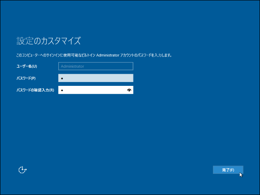
Task: Click the (R) access key in confirmation label
Action: (x=51, y=90)
